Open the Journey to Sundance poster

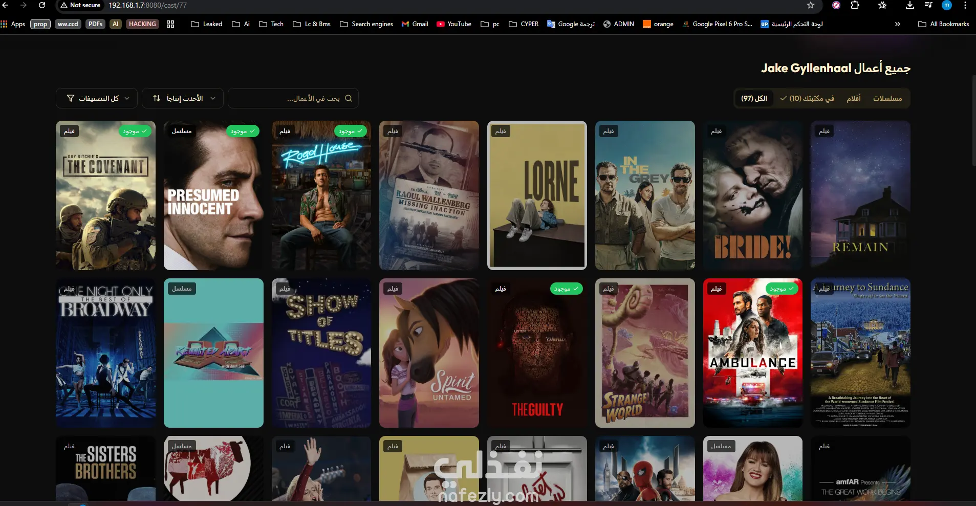tap(860, 353)
